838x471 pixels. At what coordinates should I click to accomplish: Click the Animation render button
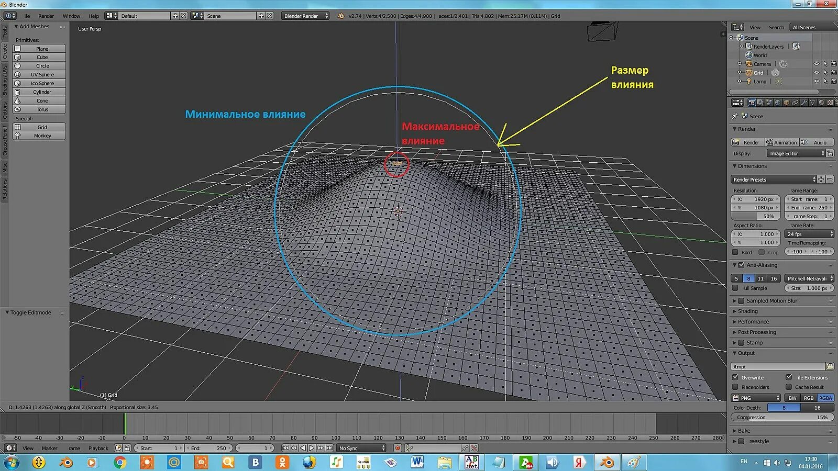pos(781,142)
